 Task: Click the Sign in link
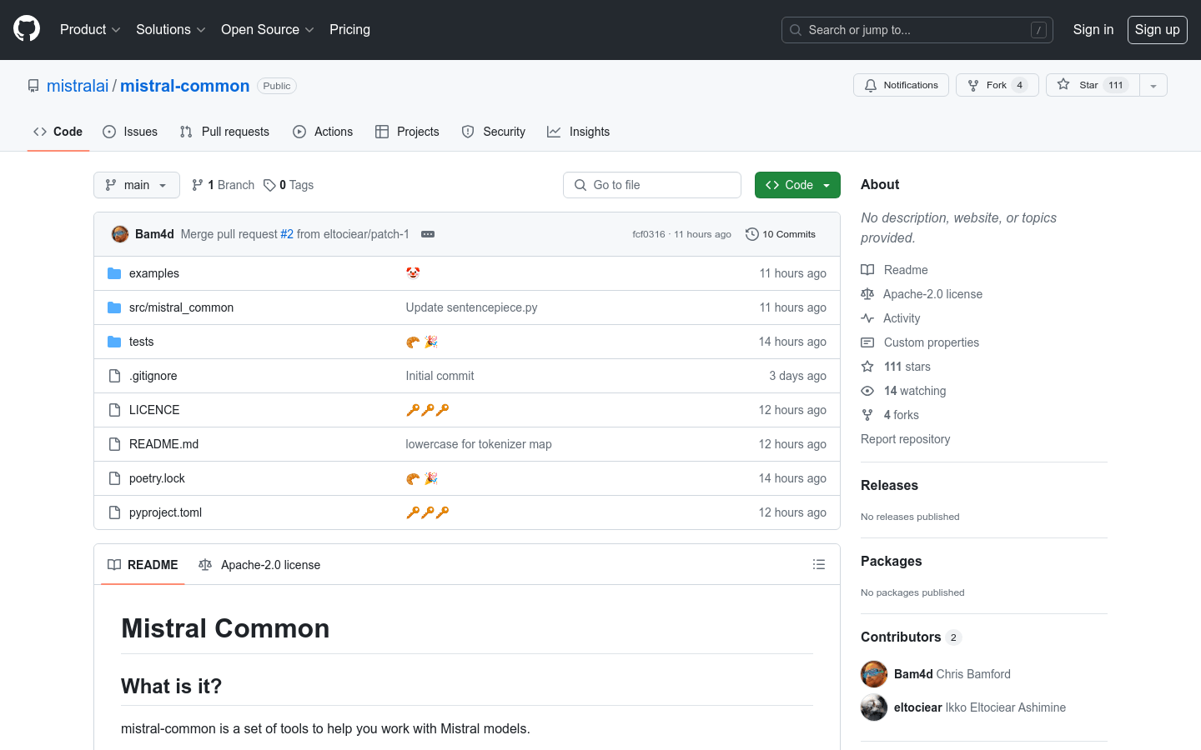tap(1093, 29)
